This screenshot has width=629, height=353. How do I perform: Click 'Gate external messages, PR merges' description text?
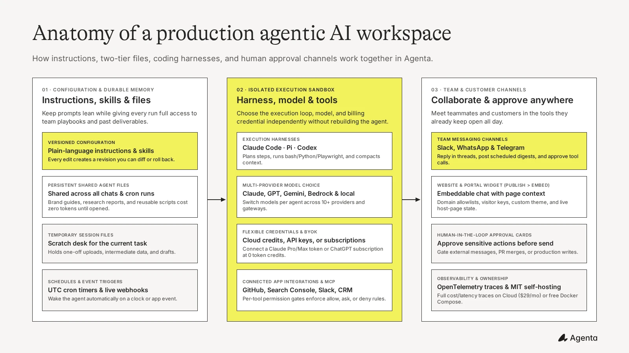(508, 252)
